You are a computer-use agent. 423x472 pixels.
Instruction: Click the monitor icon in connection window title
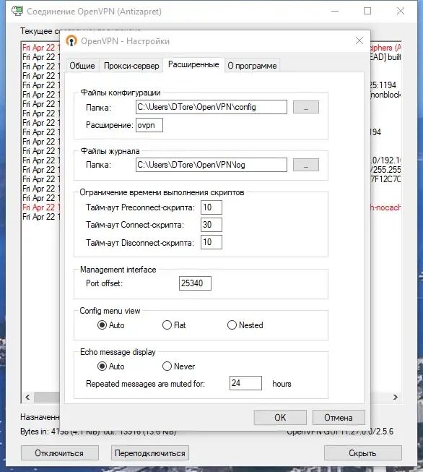[17, 11]
